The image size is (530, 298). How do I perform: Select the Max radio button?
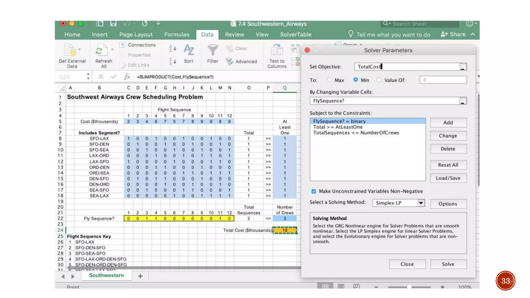point(329,80)
